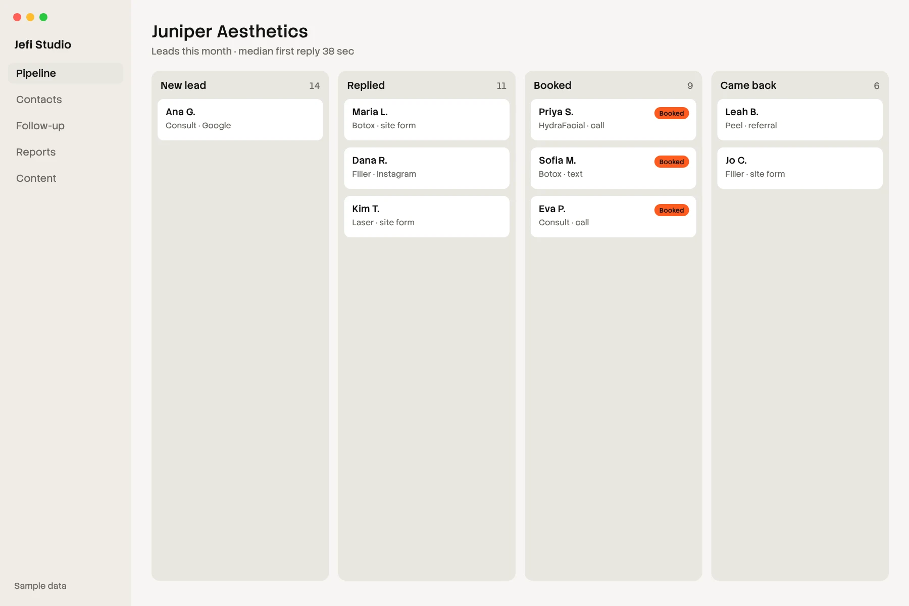Click the Replied column header
This screenshot has height=606, width=909.
coord(366,85)
